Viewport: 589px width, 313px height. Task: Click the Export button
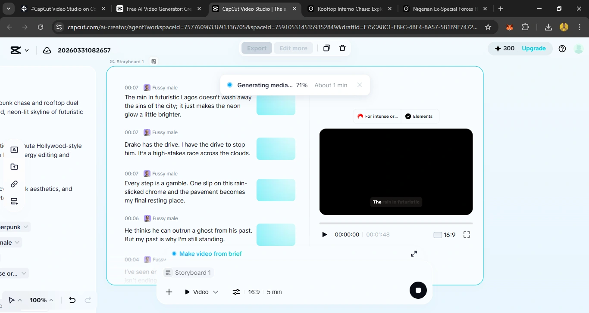[x=257, y=48]
